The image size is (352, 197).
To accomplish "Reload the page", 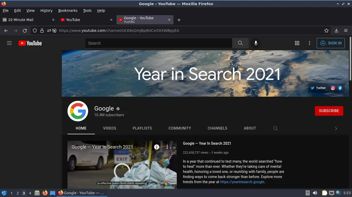I will coord(25,31).
